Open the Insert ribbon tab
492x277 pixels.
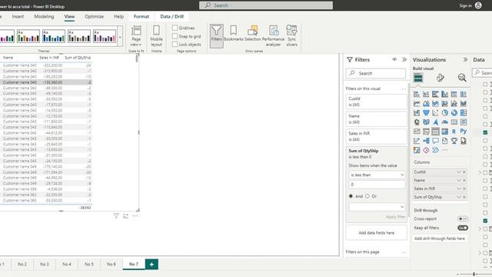18,17
